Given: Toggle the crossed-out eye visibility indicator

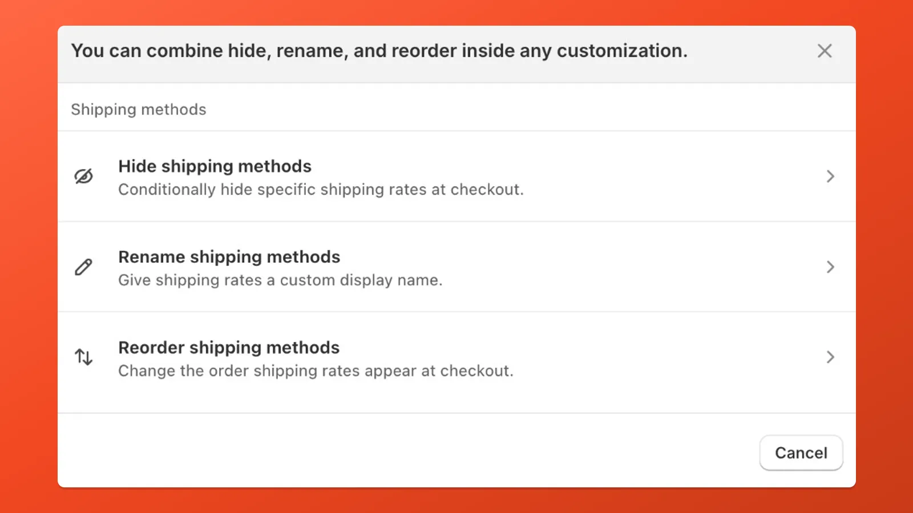Looking at the screenshot, I should point(84,176).
